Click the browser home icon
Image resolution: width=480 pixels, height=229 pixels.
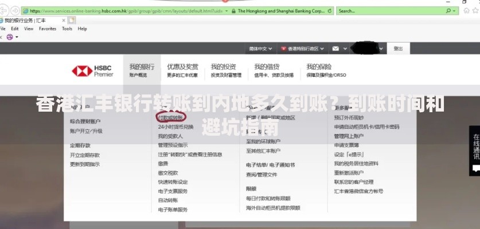click(467, 11)
